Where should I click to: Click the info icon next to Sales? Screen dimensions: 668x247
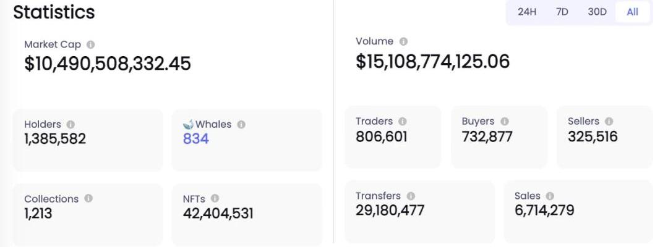point(550,196)
